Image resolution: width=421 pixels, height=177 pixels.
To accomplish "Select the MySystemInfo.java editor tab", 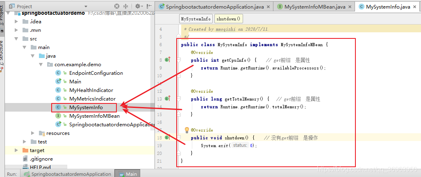I will click(388, 7).
